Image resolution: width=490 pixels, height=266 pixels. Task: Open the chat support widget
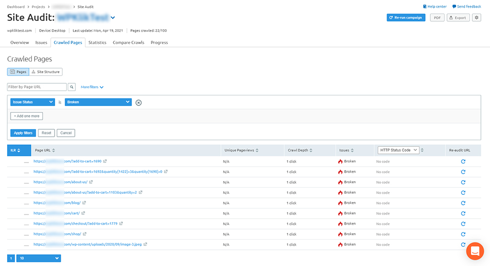(x=475, y=251)
